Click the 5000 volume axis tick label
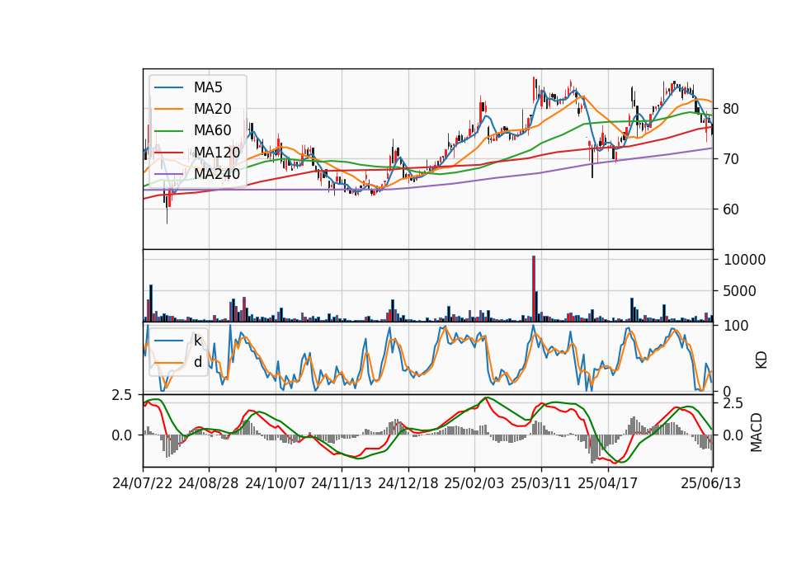Viewport: 792px width, 569px height. point(740,291)
